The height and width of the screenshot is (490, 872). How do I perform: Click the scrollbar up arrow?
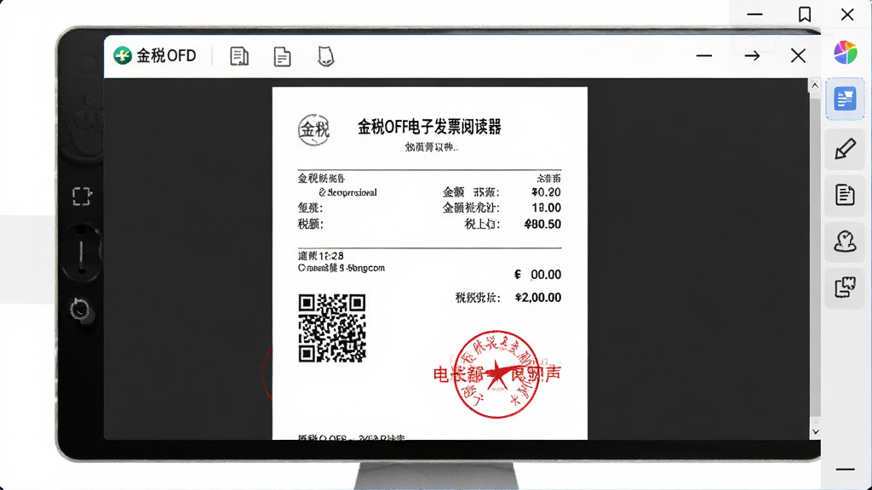coord(815,86)
